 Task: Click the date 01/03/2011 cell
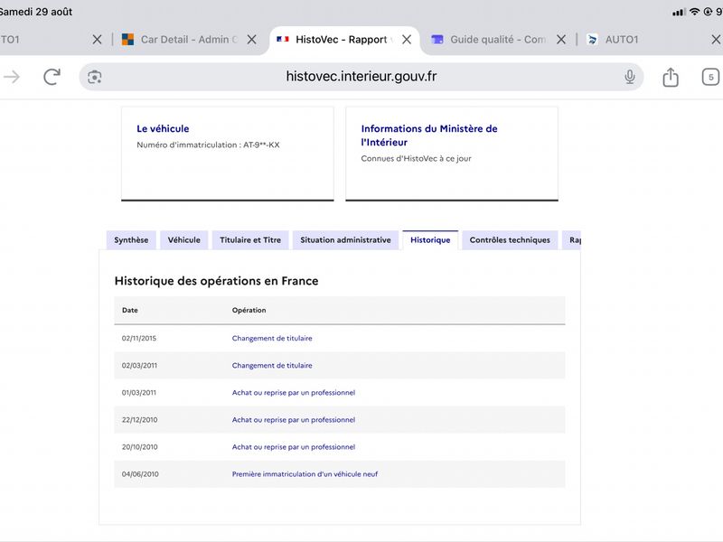click(x=139, y=393)
